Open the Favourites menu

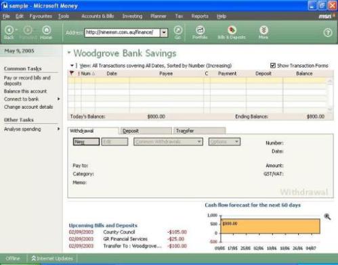click(41, 16)
